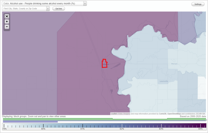This screenshot has height=133, width=208.
Task: Click the fit-to-extent map icon
Action: (7, 16)
